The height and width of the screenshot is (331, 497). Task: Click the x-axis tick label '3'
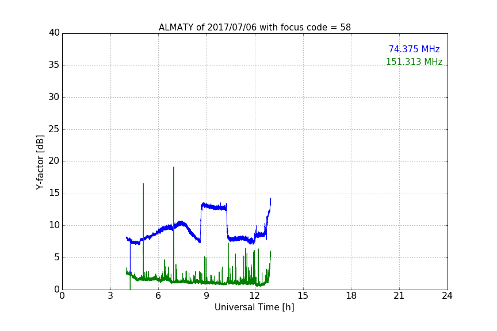pyautogui.click(x=110, y=296)
